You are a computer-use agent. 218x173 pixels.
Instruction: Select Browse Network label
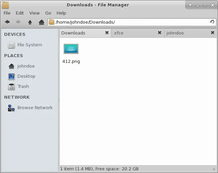[35, 108]
